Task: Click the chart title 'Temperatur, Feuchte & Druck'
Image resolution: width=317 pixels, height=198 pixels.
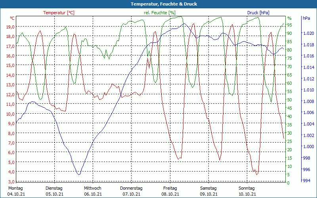Action: 164,4
